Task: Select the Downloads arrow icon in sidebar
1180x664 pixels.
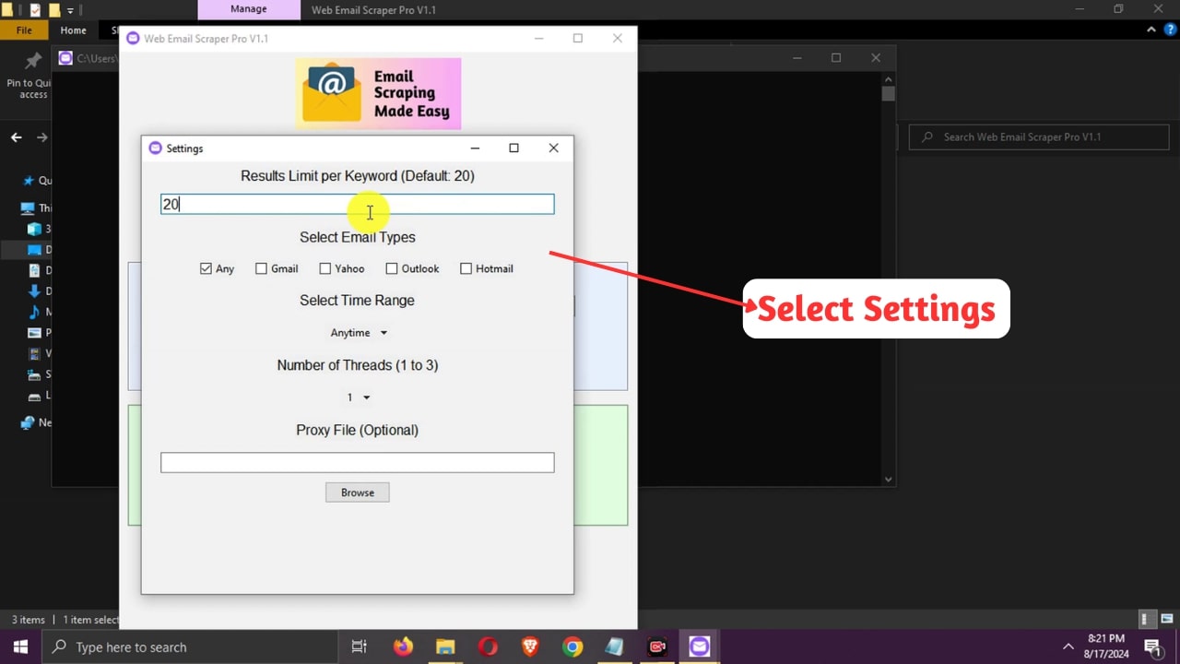Action: (x=35, y=291)
